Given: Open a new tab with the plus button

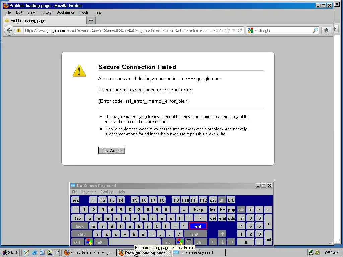Looking at the screenshot, I should tap(91, 20).
